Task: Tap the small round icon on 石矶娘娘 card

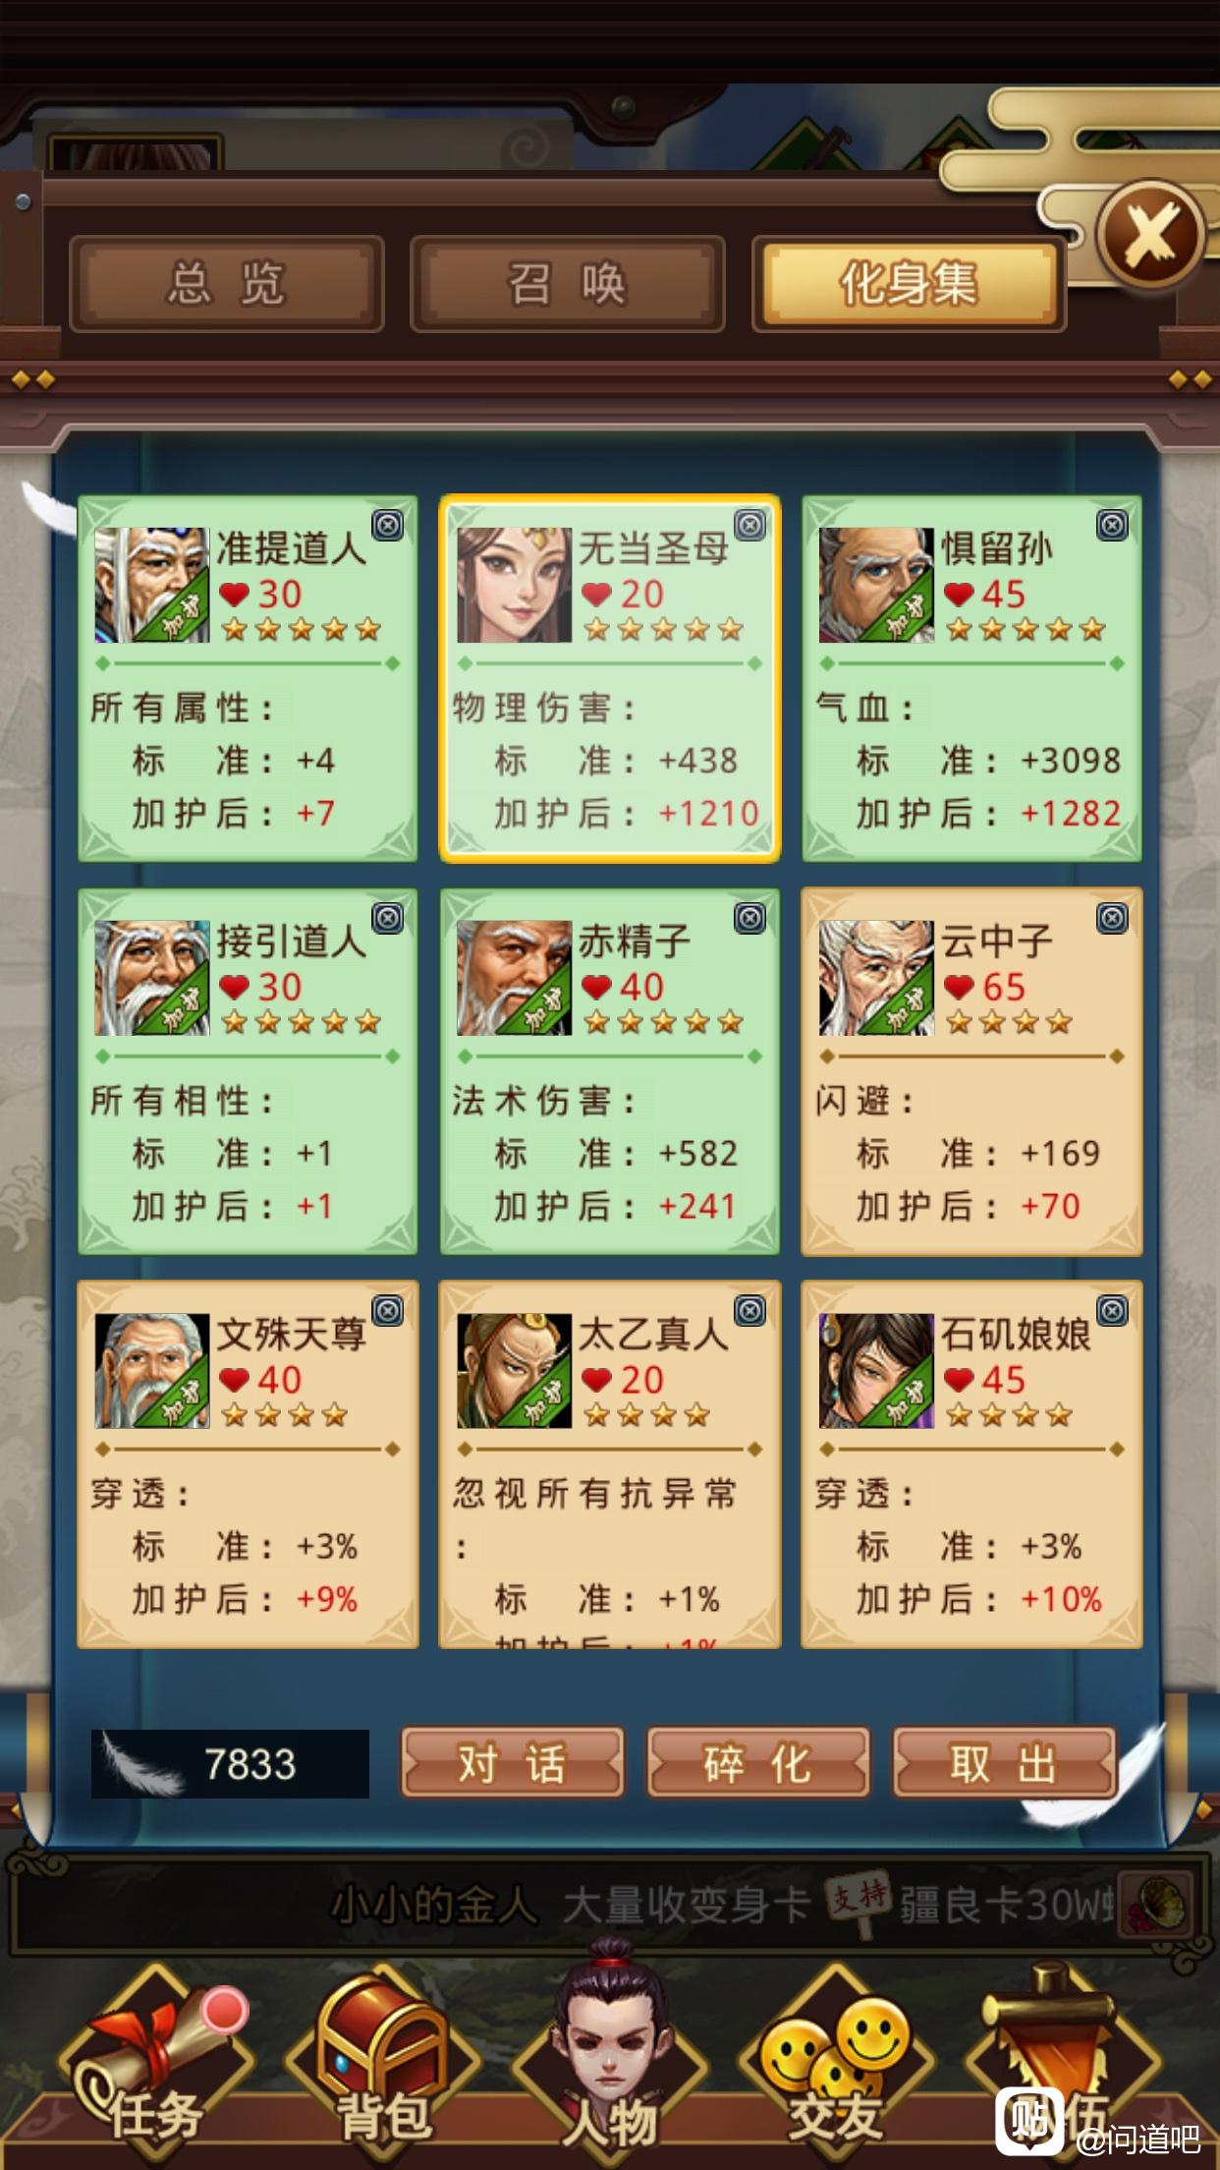Action: (x=1112, y=1311)
